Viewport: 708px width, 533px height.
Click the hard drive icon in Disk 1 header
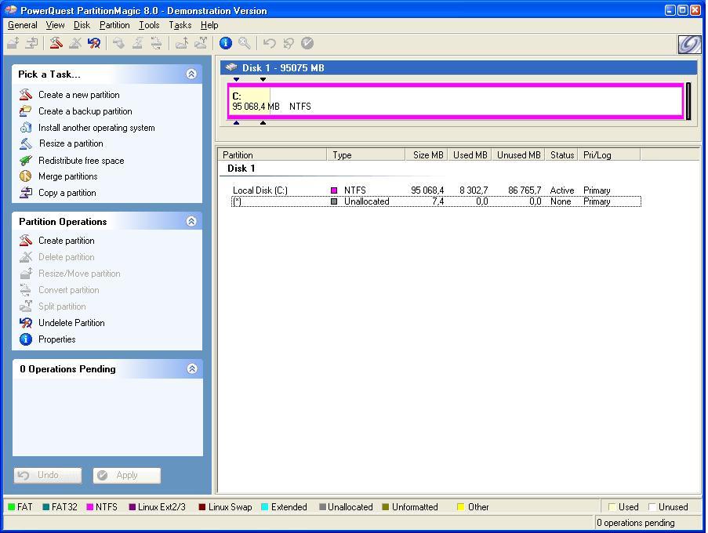pyautogui.click(x=231, y=67)
